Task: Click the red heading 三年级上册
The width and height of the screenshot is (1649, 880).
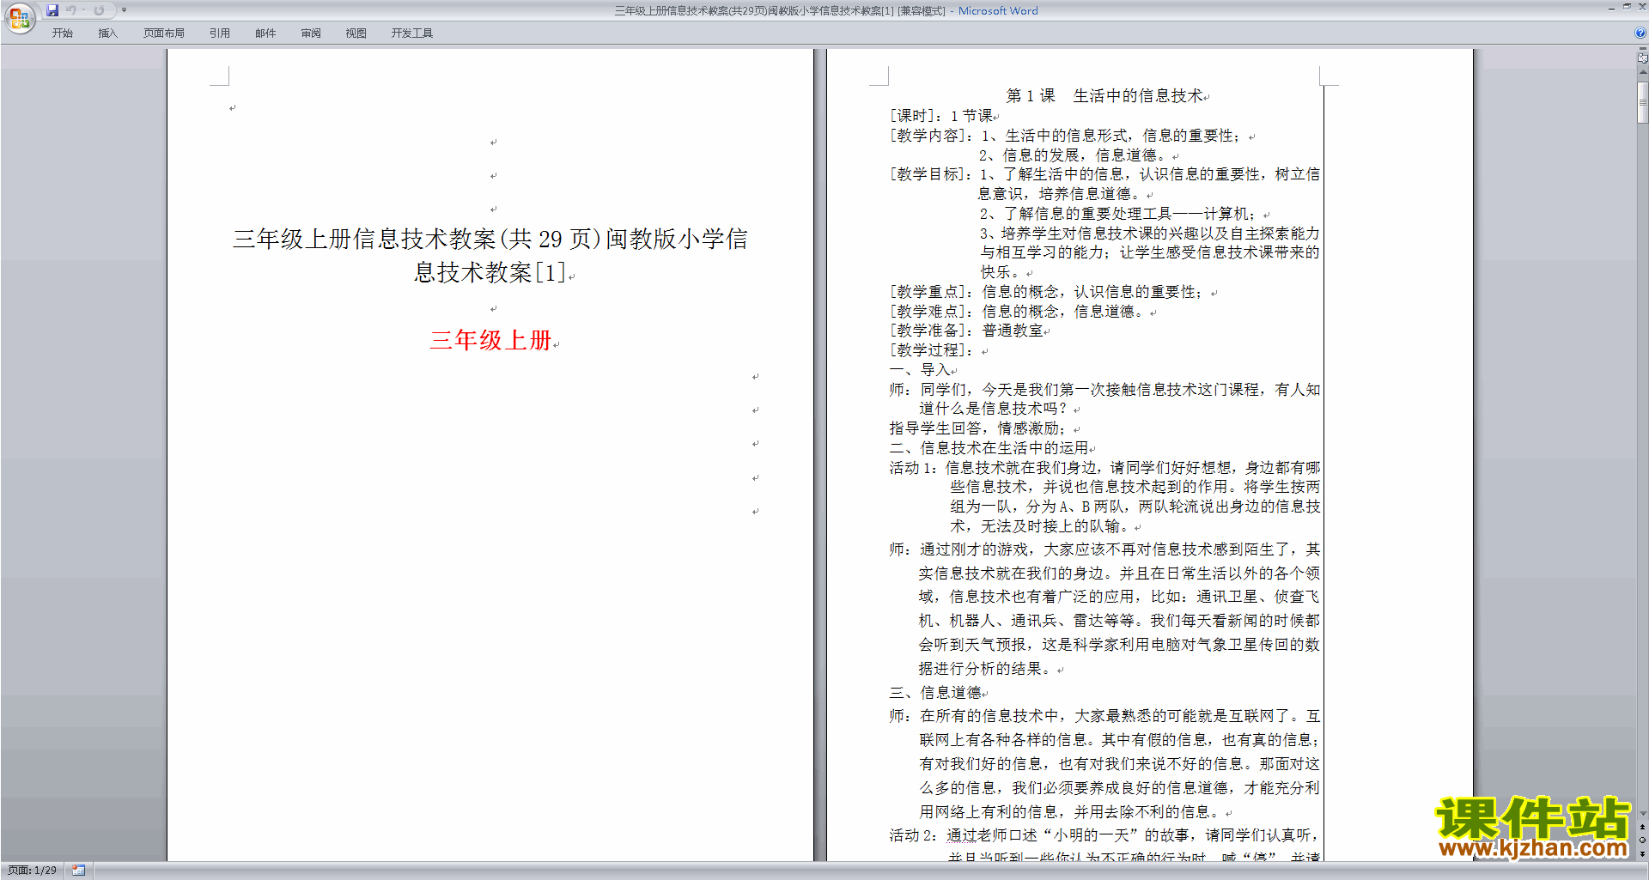Action: click(x=490, y=340)
